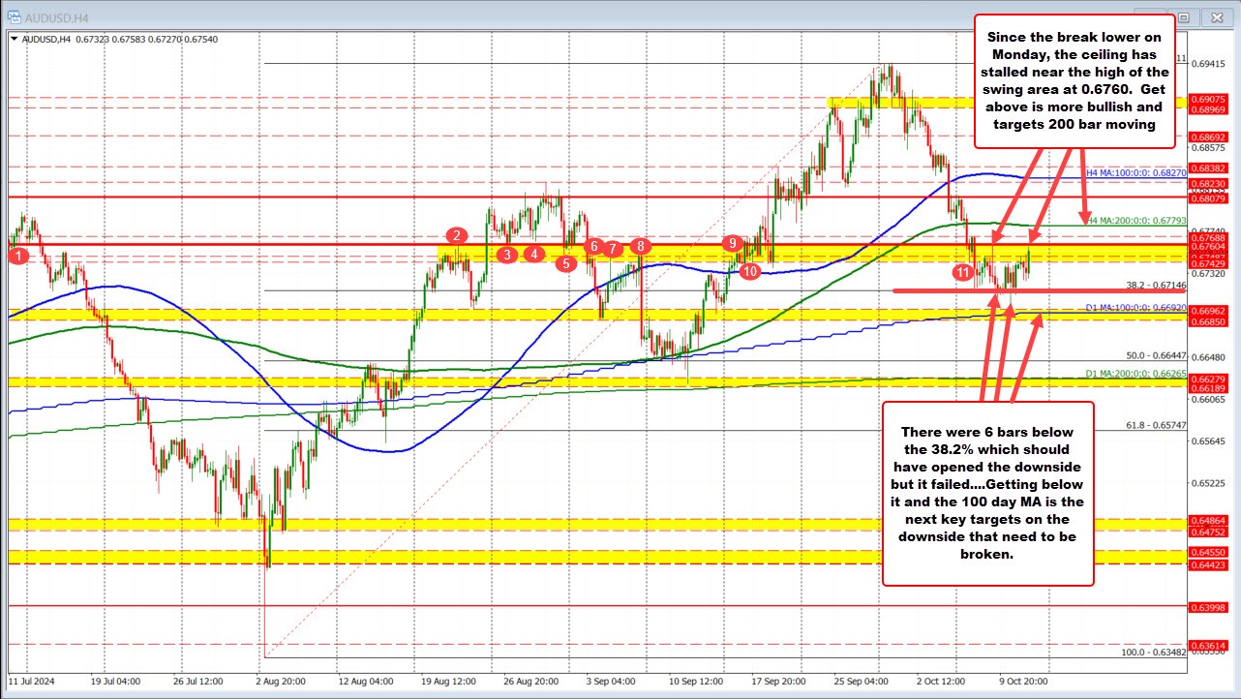Select red circle marker number 2
The width and height of the screenshot is (1241, 699).
457,234
